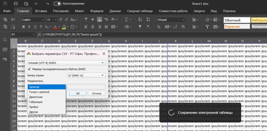This screenshot has height=131, width=267.
Task: Click the Select All icon
Action: pyautogui.click(x=13, y=27)
